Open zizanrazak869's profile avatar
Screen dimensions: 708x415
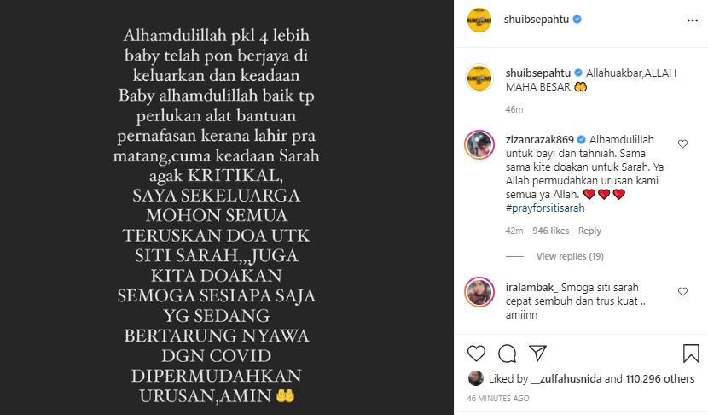pyautogui.click(x=479, y=144)
